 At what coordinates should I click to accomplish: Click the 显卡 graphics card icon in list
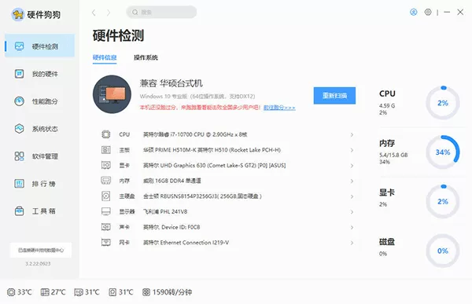pos(106,165)
